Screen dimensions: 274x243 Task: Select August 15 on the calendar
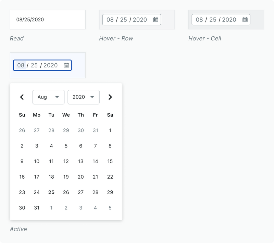(110, 161)
